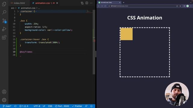Click the Prettier status bar item

click(77, 106)
